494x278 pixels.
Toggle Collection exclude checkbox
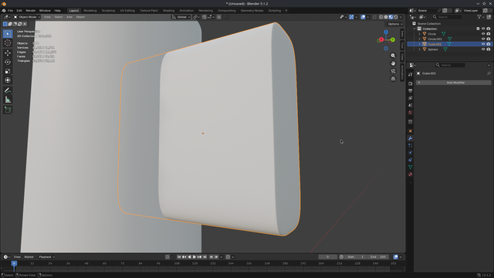coord(478,29)
